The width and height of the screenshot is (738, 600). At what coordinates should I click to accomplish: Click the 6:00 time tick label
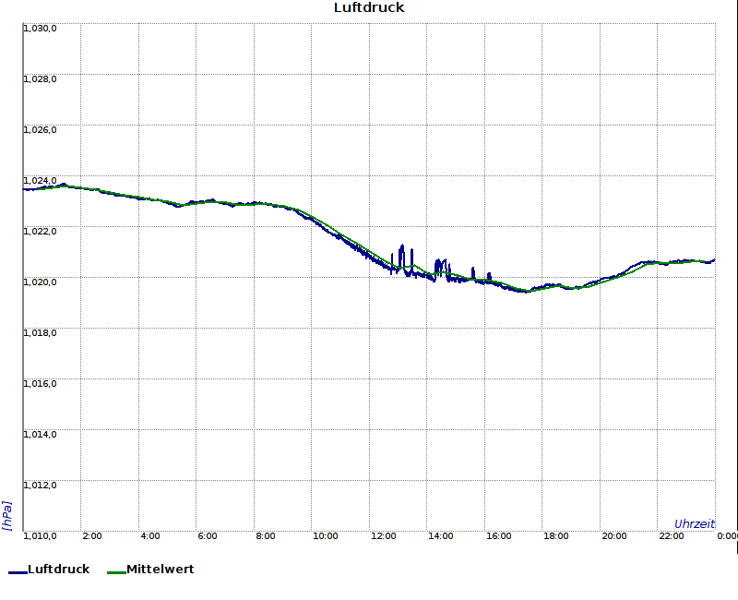[x=208, y=536]
